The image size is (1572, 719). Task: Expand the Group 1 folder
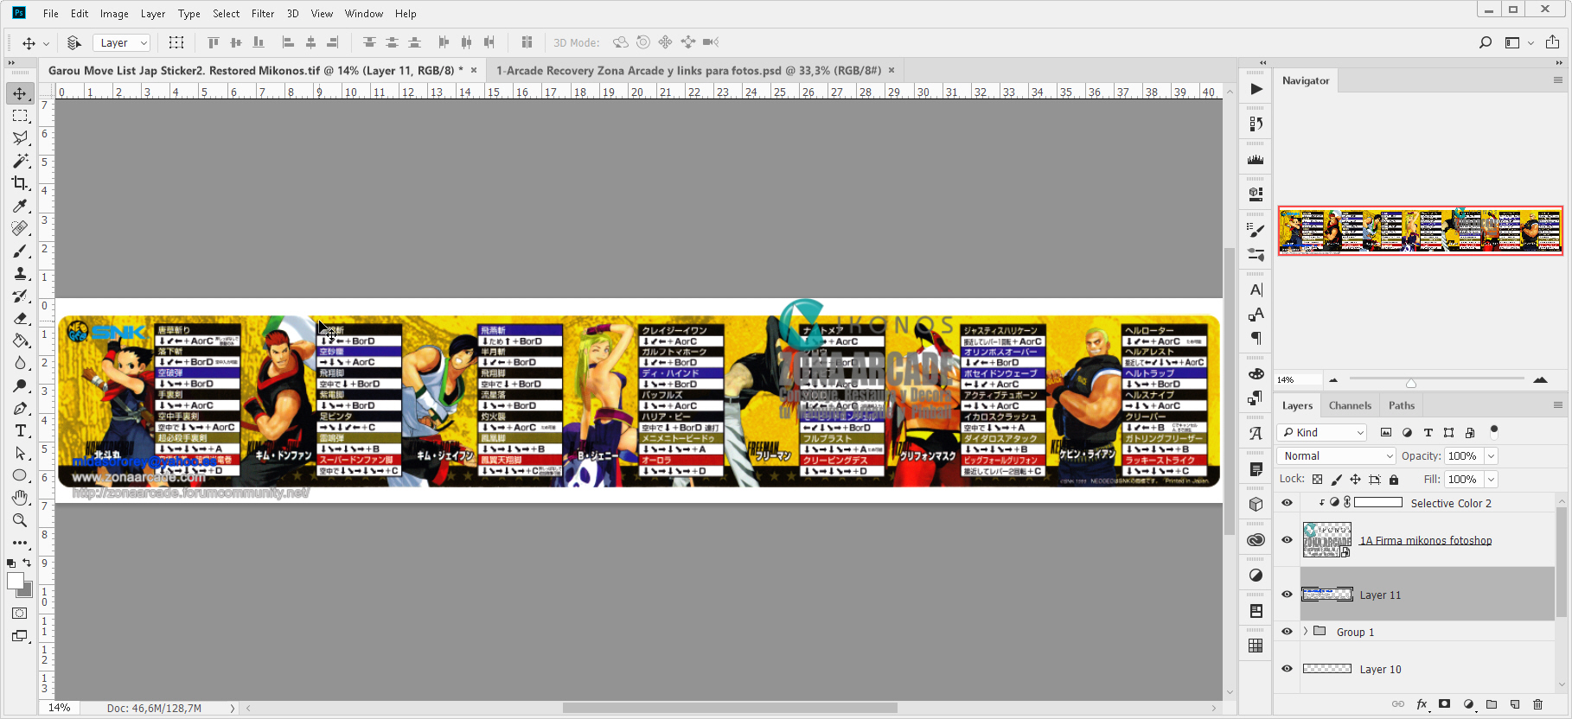[1306, 632]
